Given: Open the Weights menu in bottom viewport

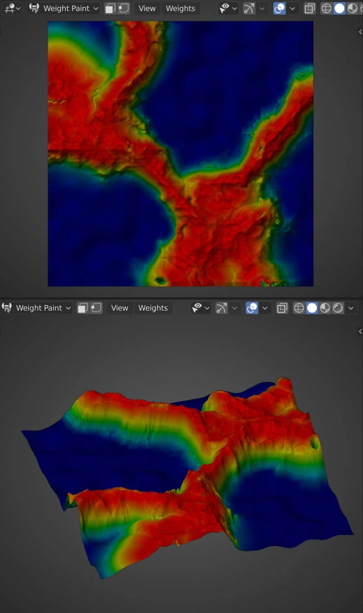Looking at the screenshot, I should point(153,308).
